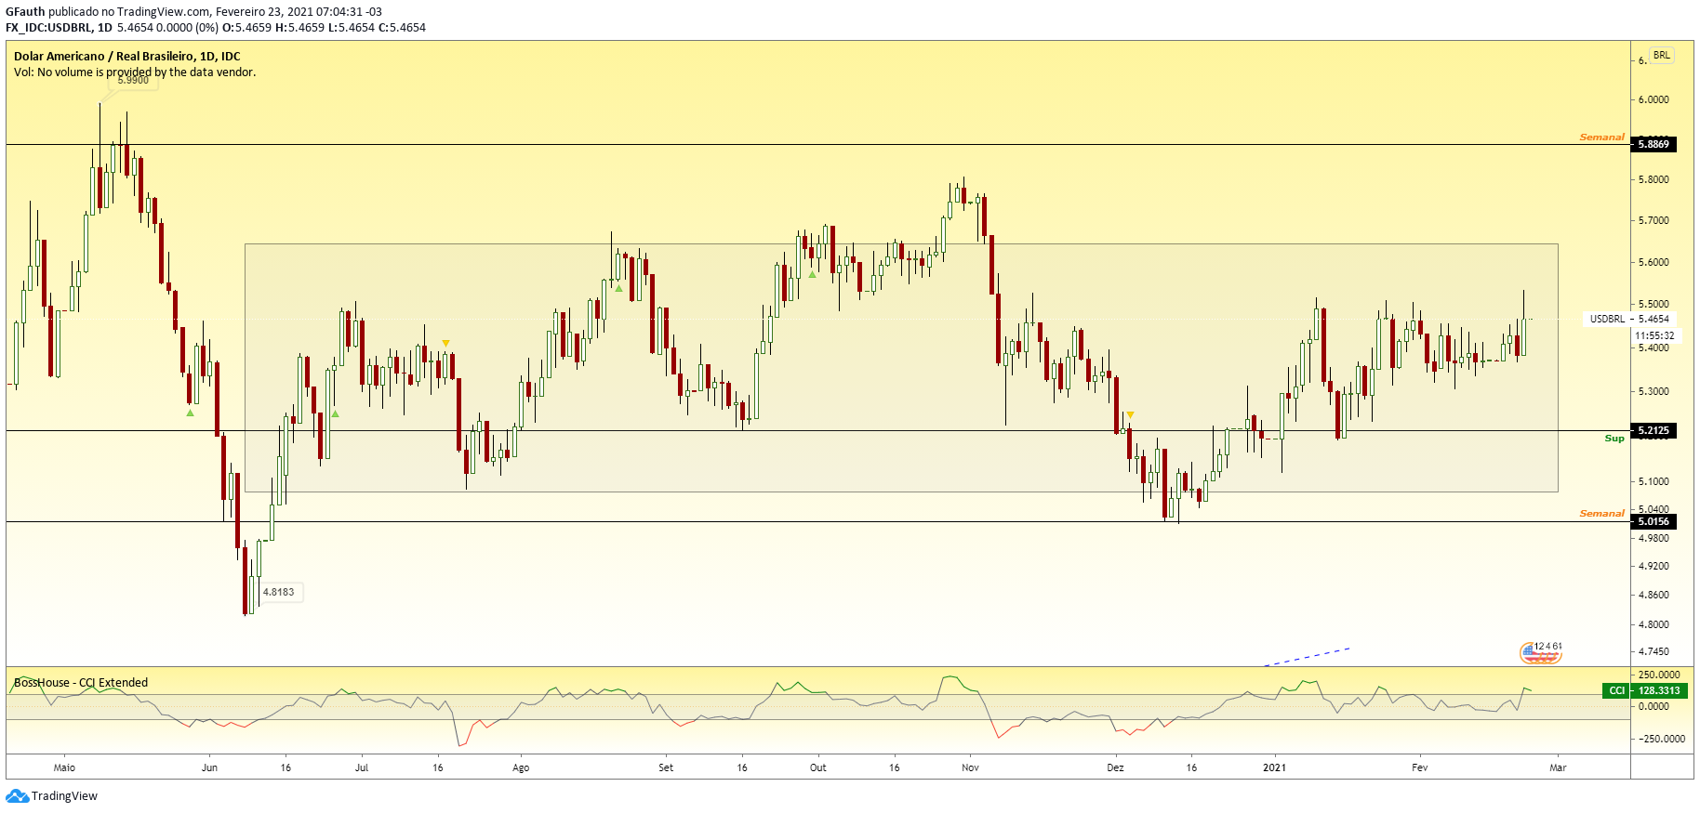Click the USDBRL 5.4654 last price label
Image resolution: width=1700 pixels, height=813 pixels.
point(1629,319)
